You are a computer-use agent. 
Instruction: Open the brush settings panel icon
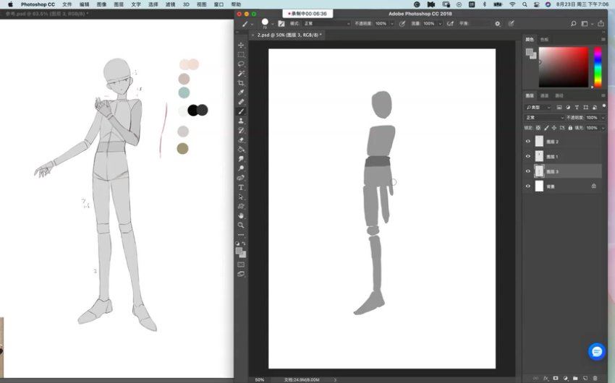[281, 24]
